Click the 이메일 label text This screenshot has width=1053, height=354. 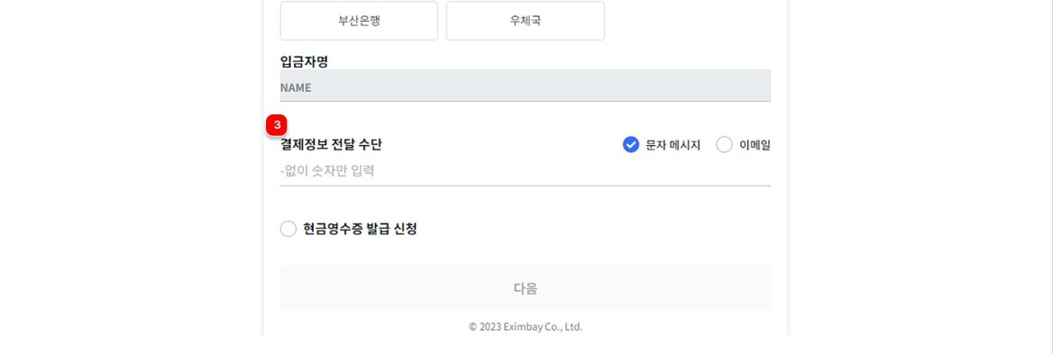tap(755, 145)
